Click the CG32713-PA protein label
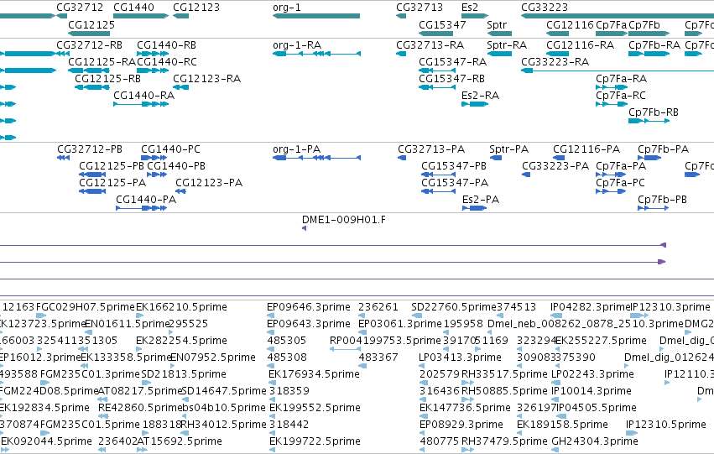714x454 pixels. point(431,149)
